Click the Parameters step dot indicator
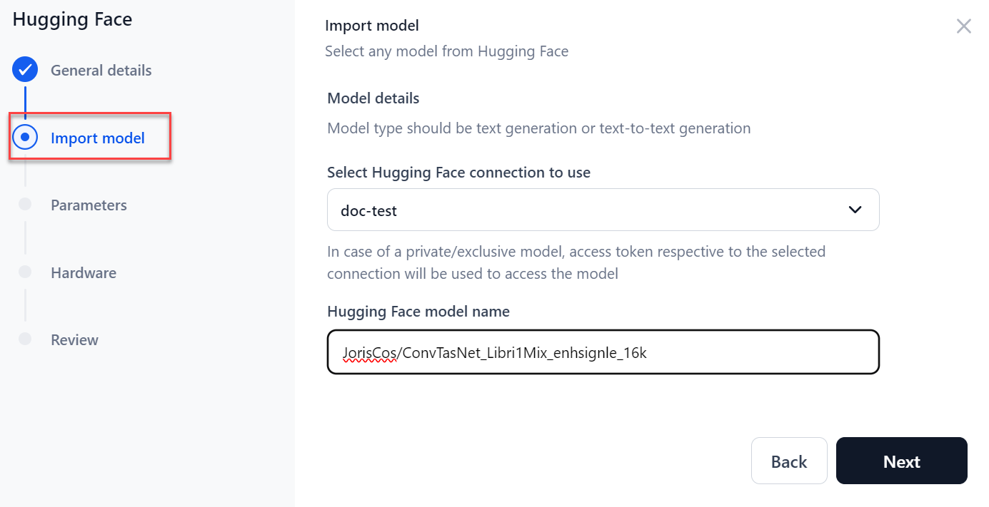This screenshot has width=989, height=507. coord(25,205)
